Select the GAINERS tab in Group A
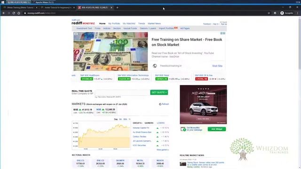 click(149, 123)
